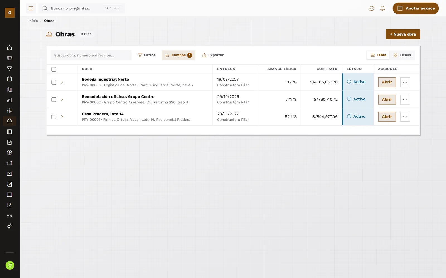Select the Remodelación oficinas Grupo Centro checkbox

click(54, 100)
